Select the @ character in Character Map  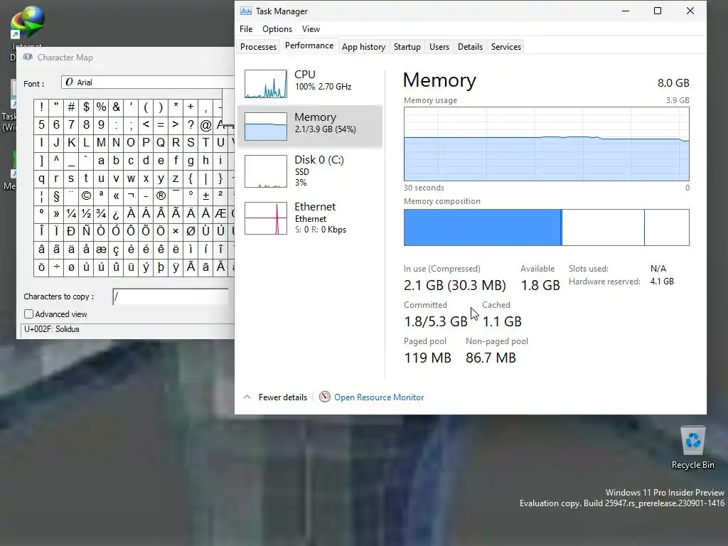pyautogui.click(x=205, y=125)
